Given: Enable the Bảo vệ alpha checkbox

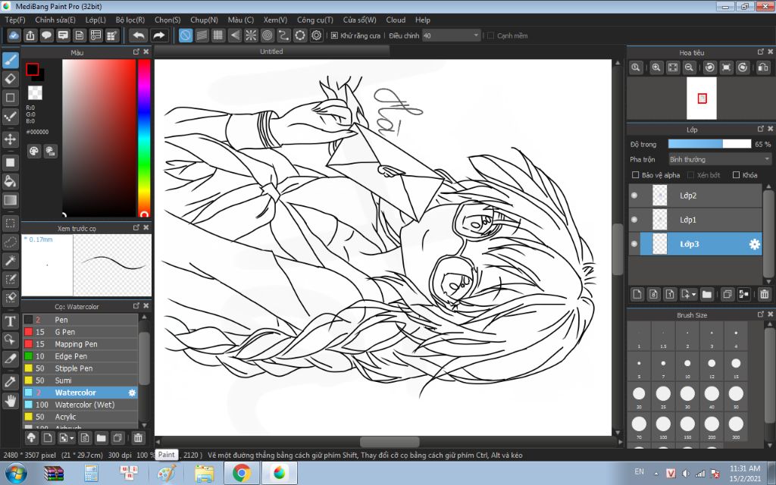Looking at the screenshot, I should coord(636,175).
